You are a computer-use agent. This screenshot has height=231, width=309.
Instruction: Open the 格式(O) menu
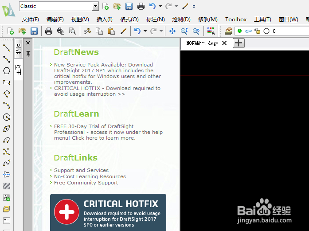pos(129,20)
